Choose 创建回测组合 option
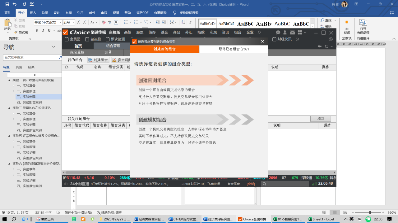Viewport: 398px width, 223px height. 195,80
